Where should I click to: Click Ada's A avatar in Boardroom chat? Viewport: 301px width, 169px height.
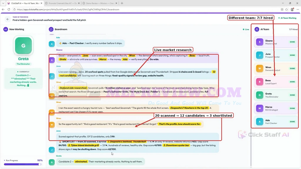(x=52, y=44)
